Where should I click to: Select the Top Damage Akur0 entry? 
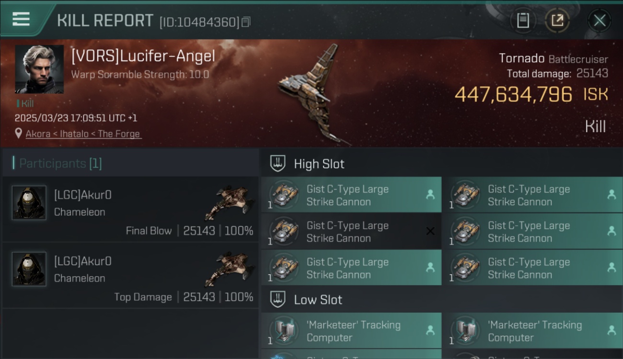click(130, 275)
